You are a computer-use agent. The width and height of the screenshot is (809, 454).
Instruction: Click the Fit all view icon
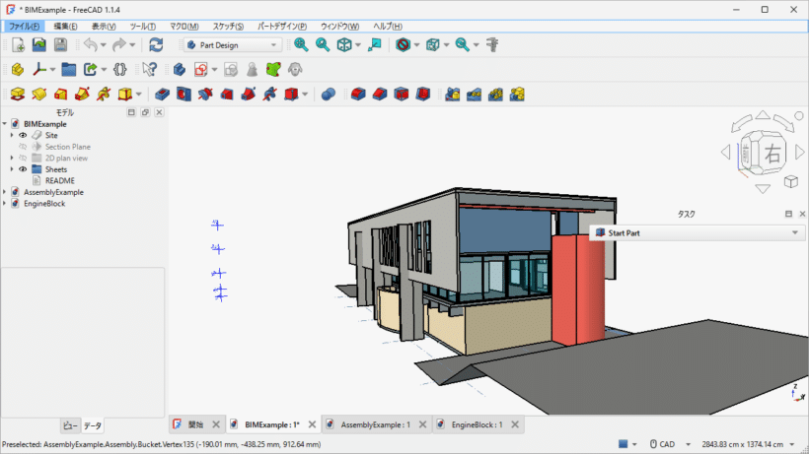(301, 44)
